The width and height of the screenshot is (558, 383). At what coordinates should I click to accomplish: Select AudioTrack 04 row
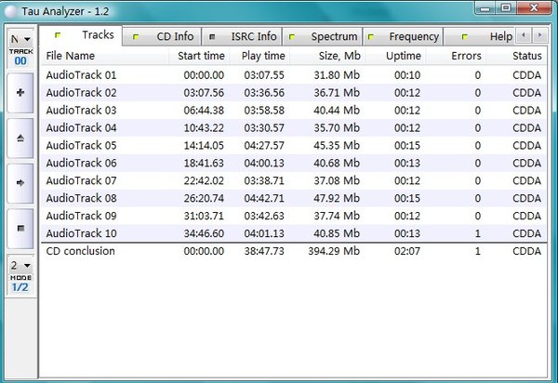(294, 127)
